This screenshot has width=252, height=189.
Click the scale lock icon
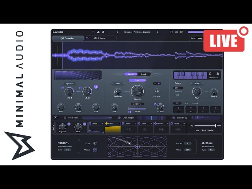(218, 74)
